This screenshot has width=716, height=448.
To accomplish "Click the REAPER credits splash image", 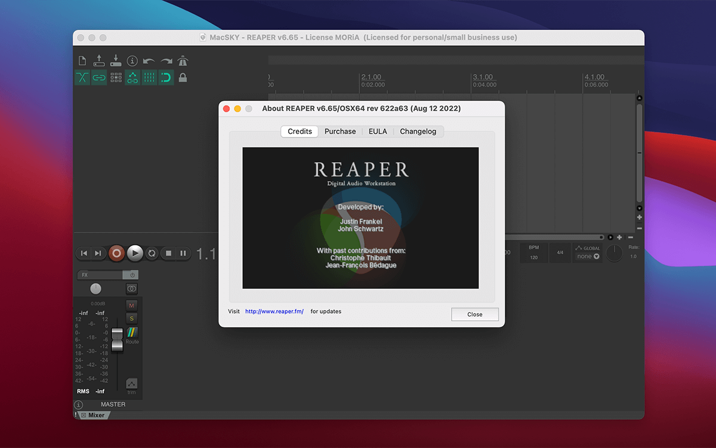I will [360, 218].
